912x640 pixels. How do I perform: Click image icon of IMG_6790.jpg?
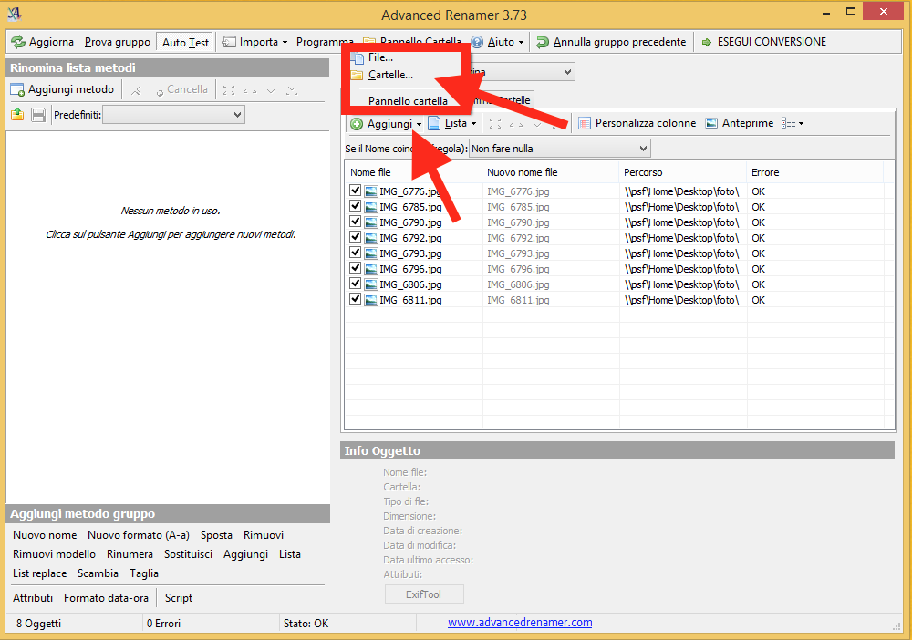coord(370,222)
